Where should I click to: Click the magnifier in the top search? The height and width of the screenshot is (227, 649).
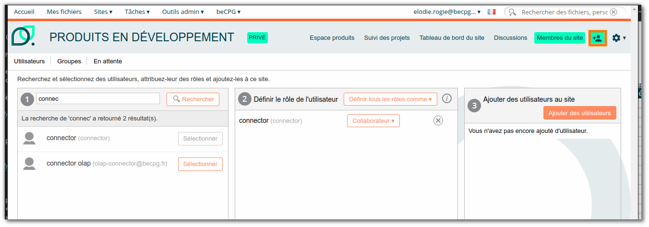pos(513,12)
